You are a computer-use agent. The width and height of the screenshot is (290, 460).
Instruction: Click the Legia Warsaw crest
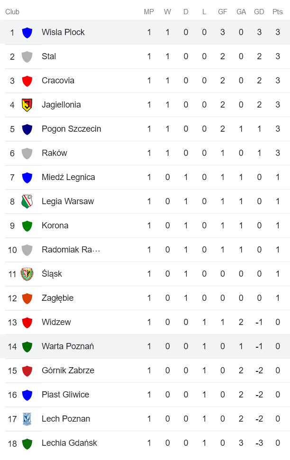pos(27,201)
